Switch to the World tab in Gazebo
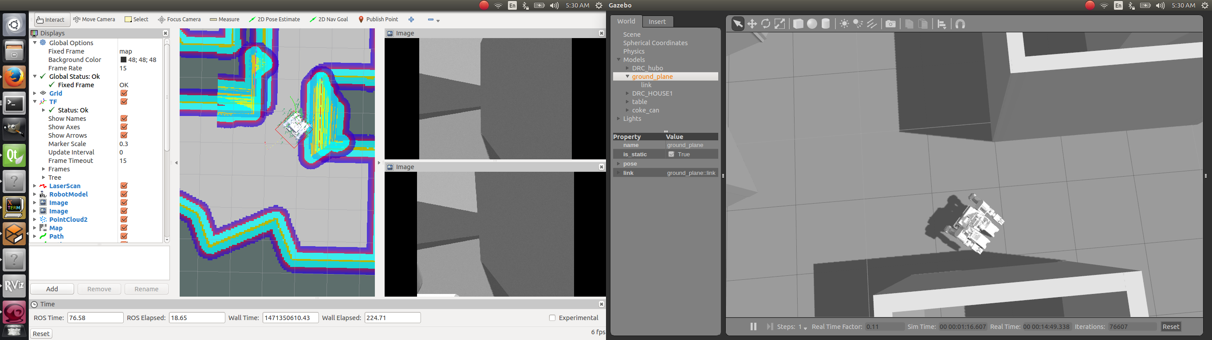 [626, 22]
